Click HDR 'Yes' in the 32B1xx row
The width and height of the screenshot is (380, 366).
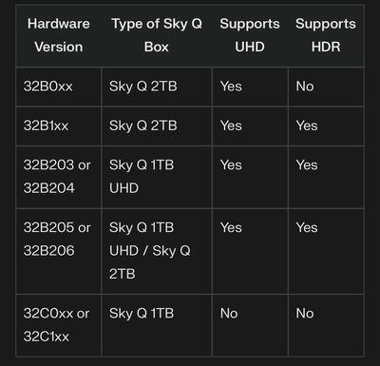tap(307, 125)
